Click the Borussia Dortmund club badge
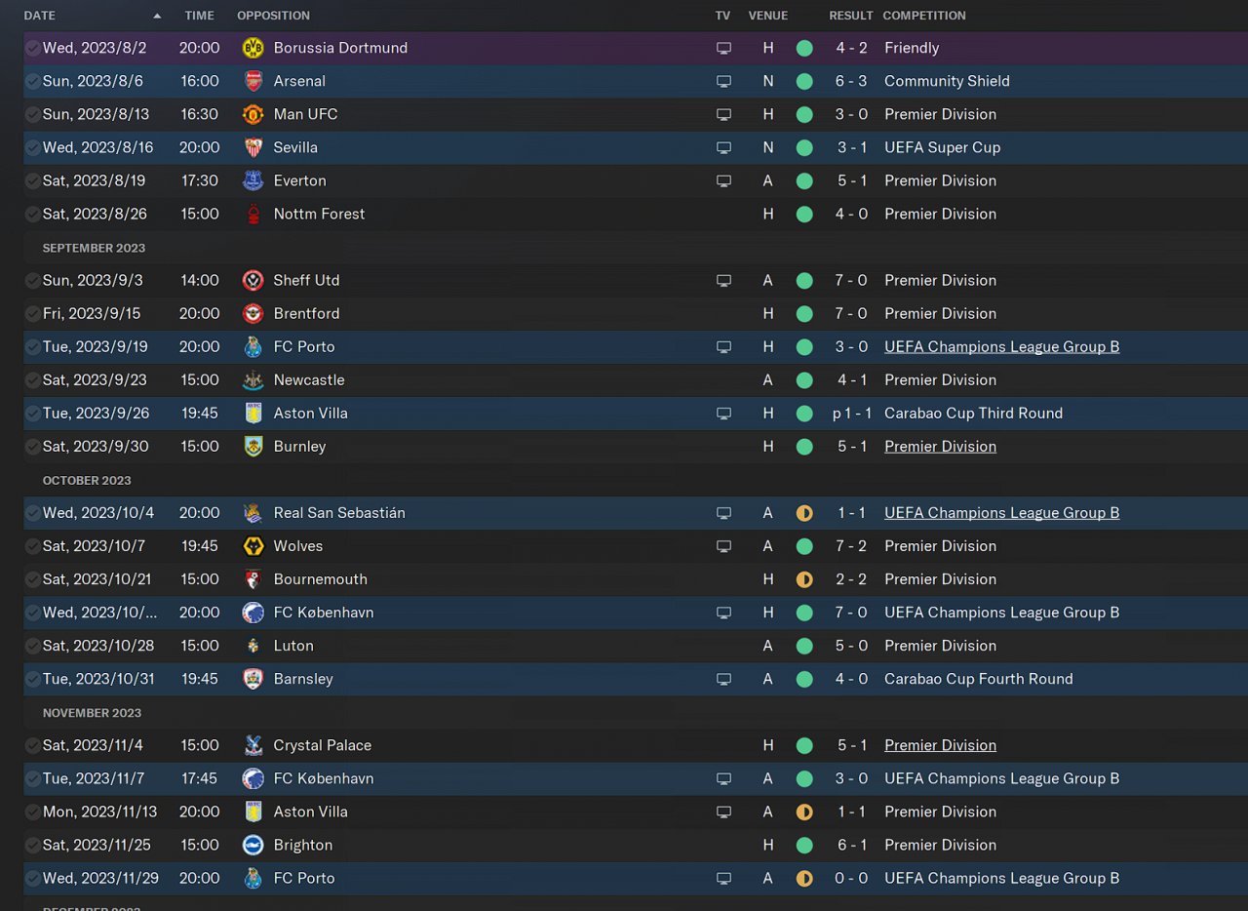1248x911 pixels. coord(253,48)
